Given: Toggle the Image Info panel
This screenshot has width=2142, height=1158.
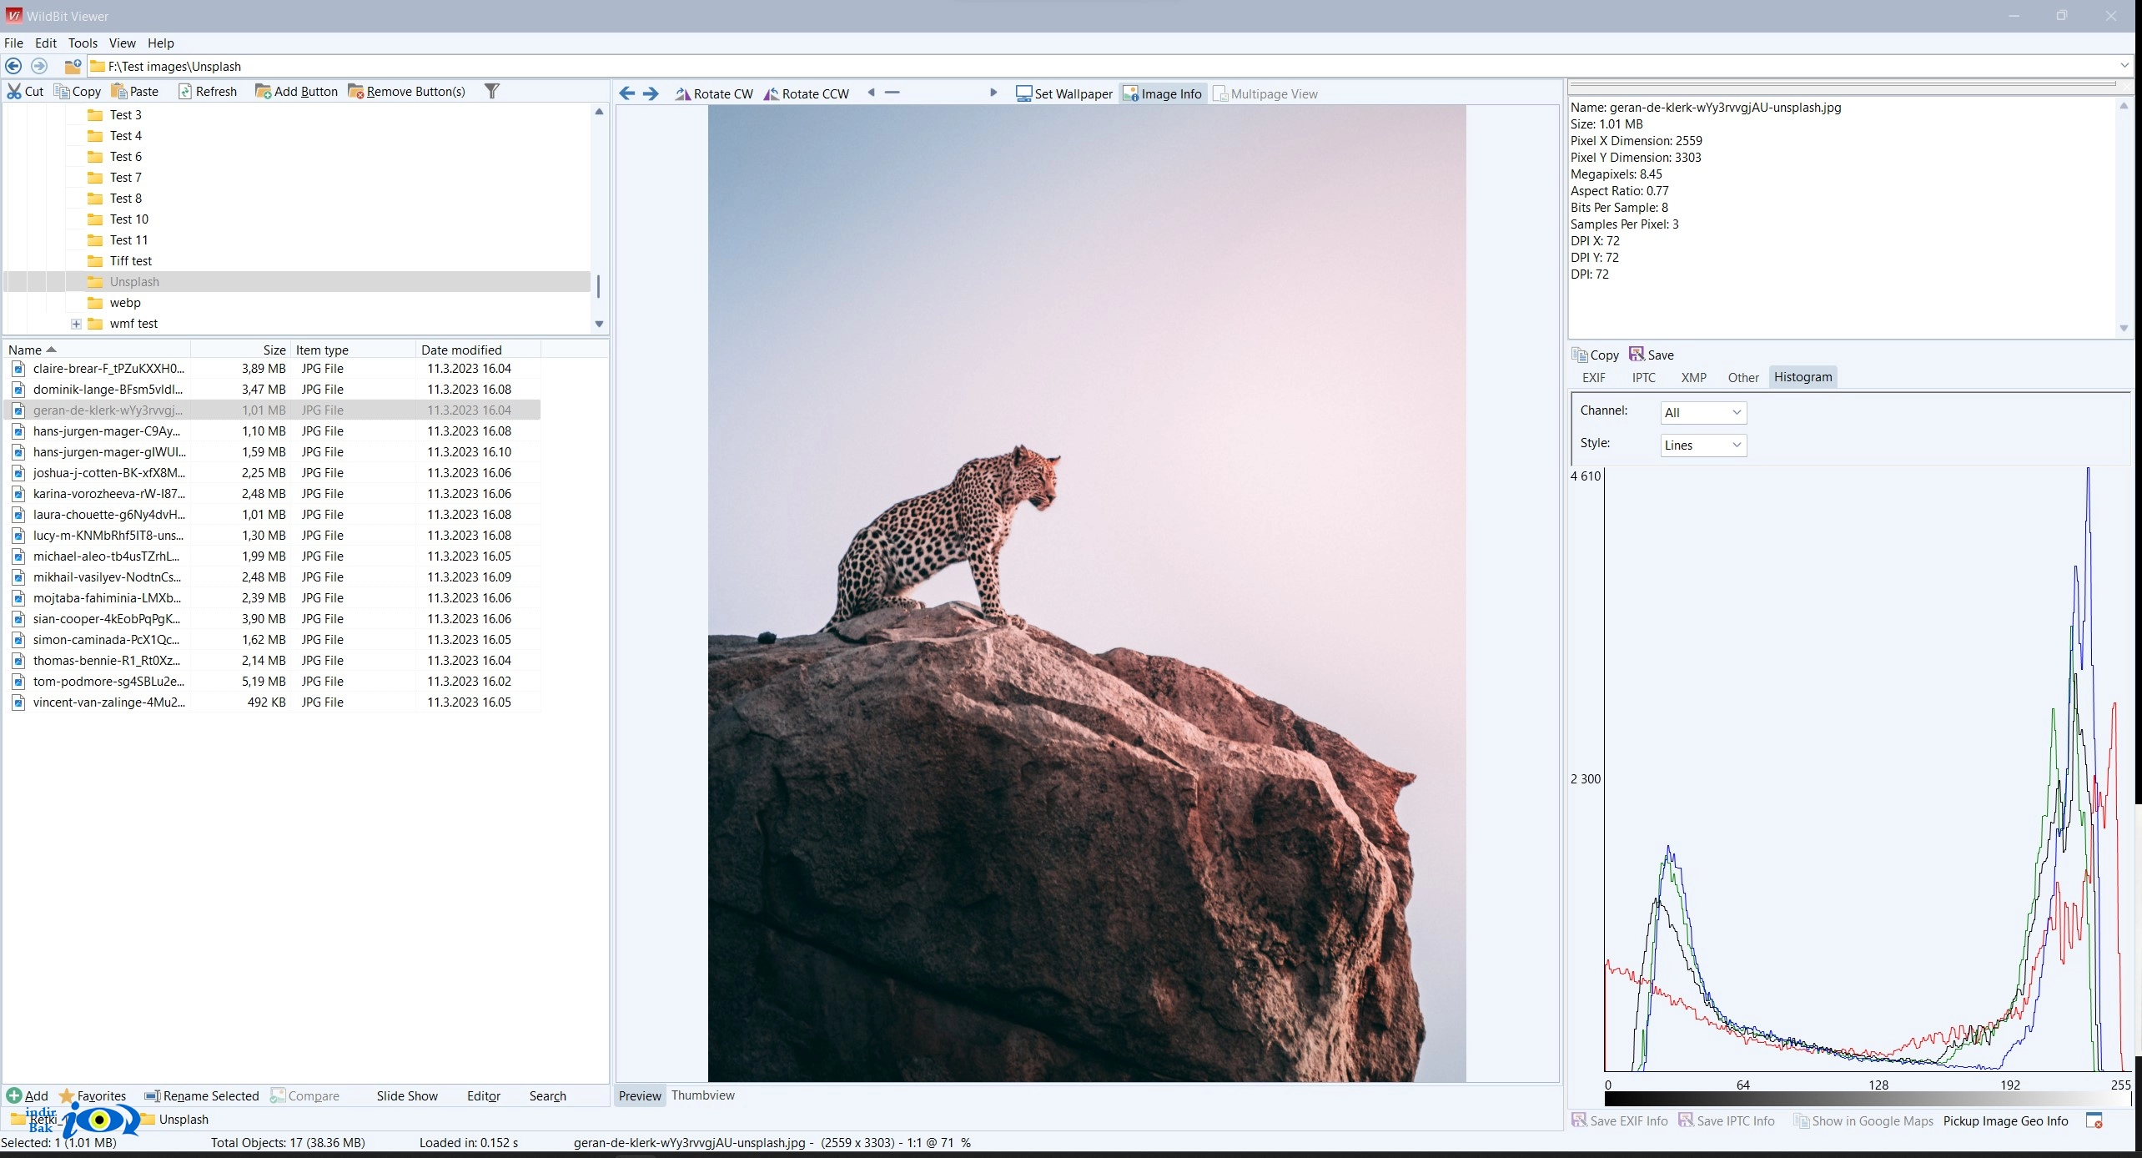Looking at the screenshot, I should tap(1163, 93).
